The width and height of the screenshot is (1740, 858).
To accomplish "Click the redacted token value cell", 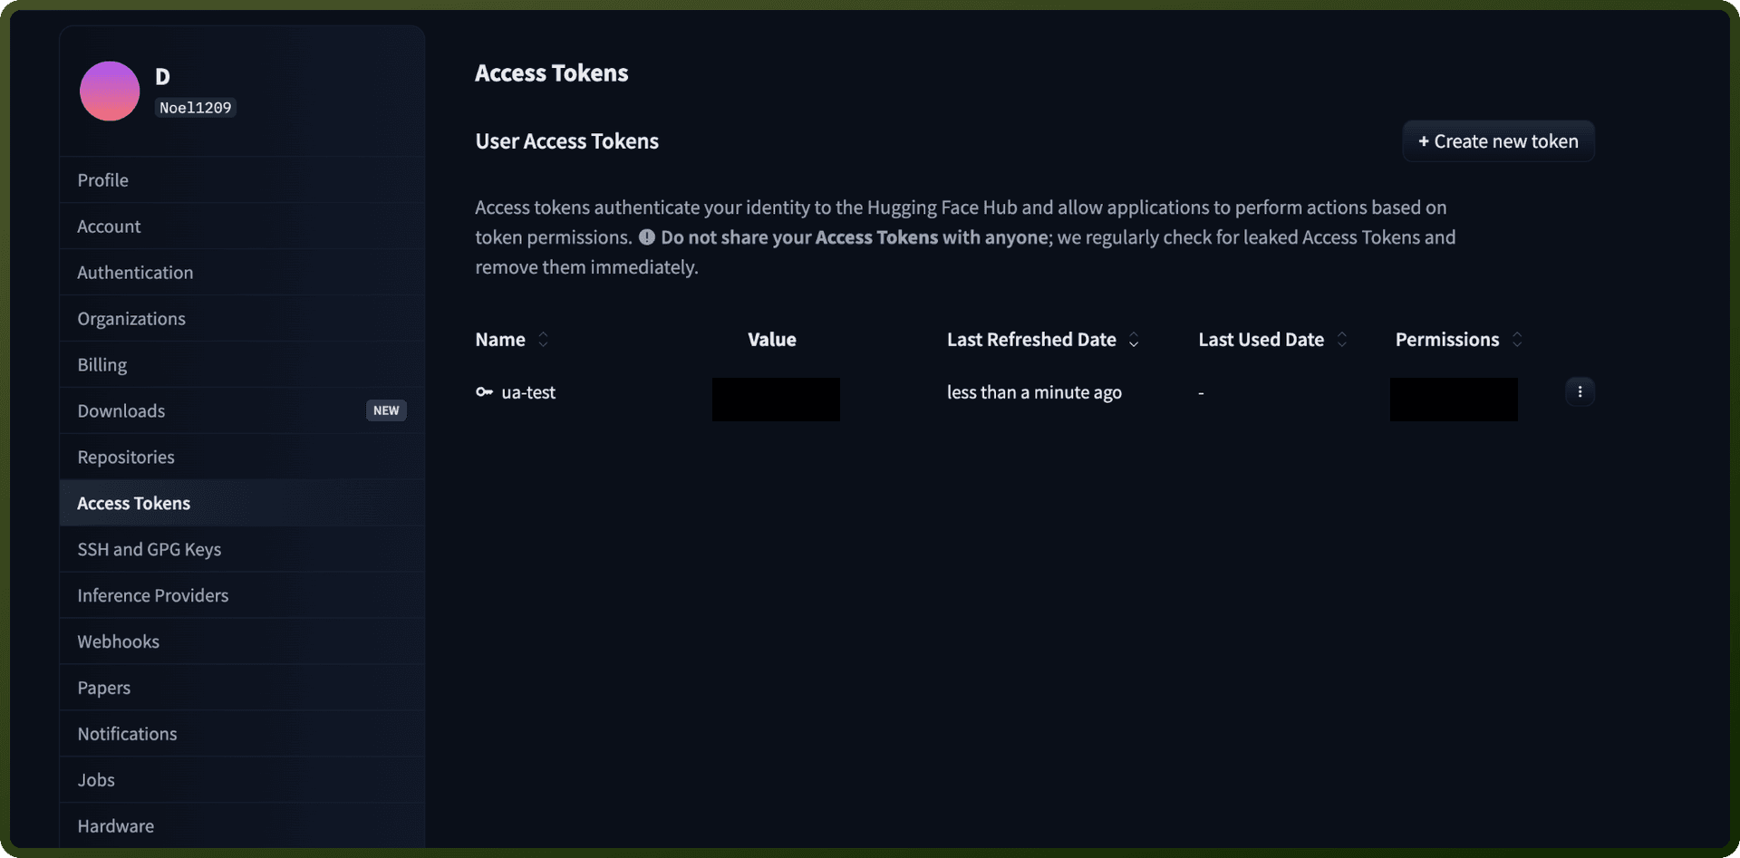I will pyautogui.click(x=776, y=400).
